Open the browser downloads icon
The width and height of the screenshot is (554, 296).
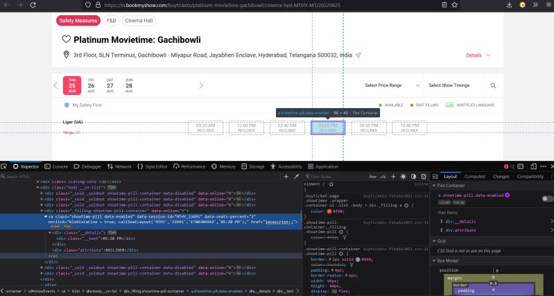pyautogui.click(x=509, y=5)
